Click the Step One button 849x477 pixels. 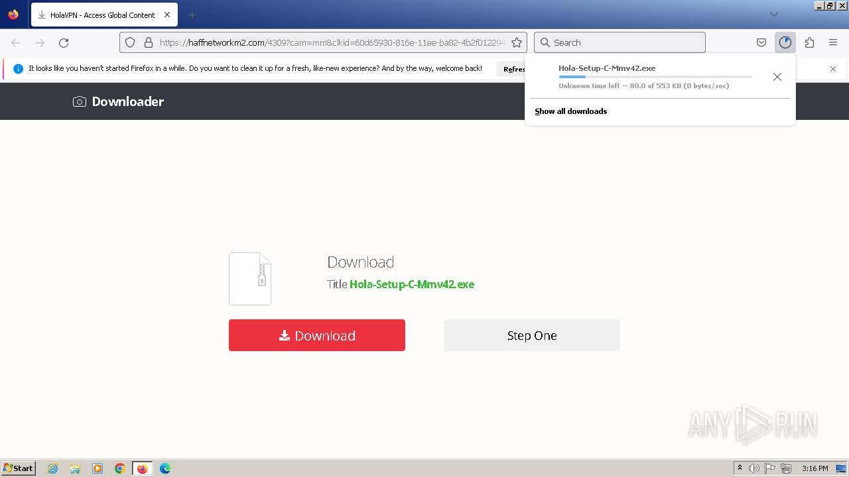pyautogui.click(x=532, y=335)
